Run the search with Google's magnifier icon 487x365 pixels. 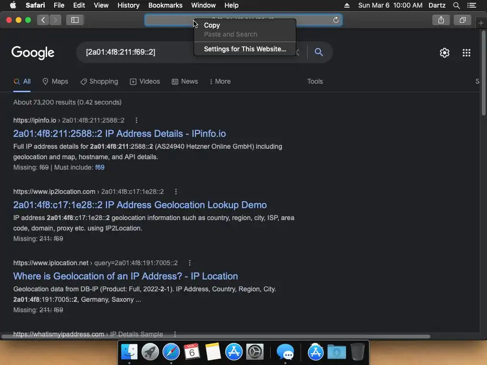pyautogui.click(x=318, y=52)
